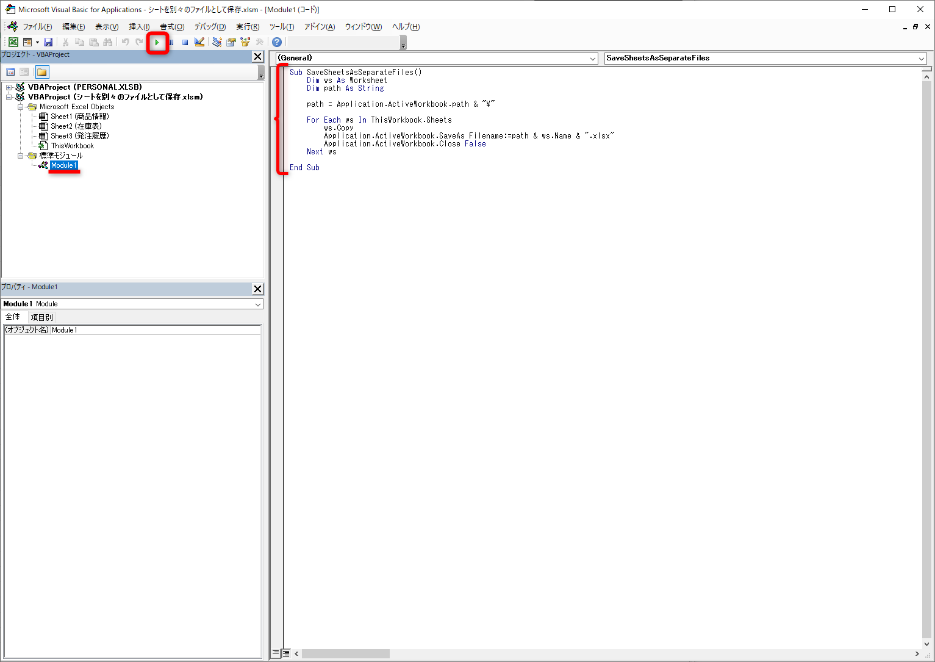Viewport: 935px width, 662px height.
Task: Open Find with the binoculars icon
Action: point(107,42)
